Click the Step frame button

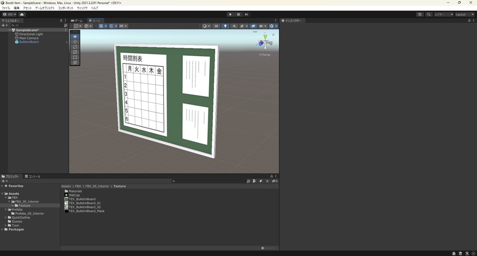click(246, 14)
